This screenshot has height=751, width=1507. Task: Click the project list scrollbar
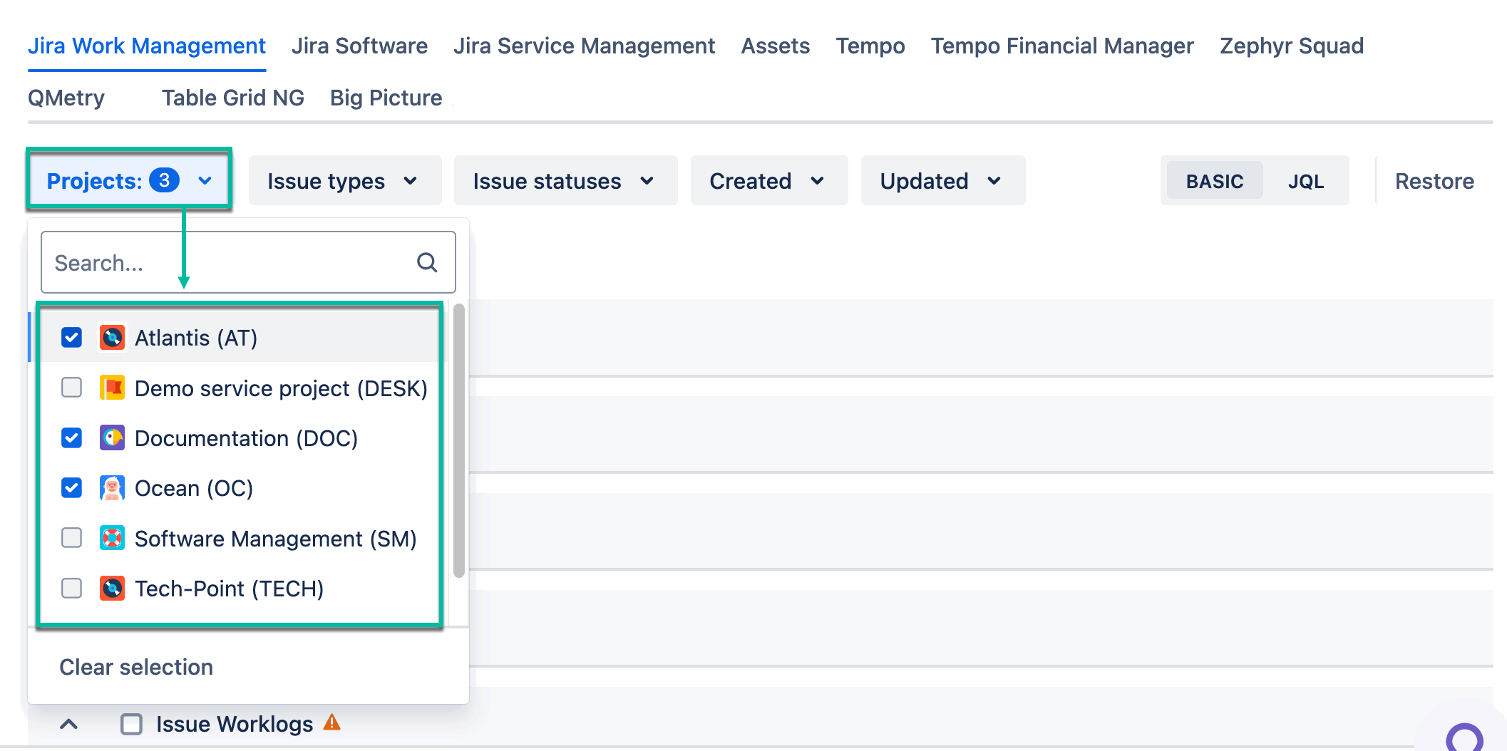click(x=459, y=440)
